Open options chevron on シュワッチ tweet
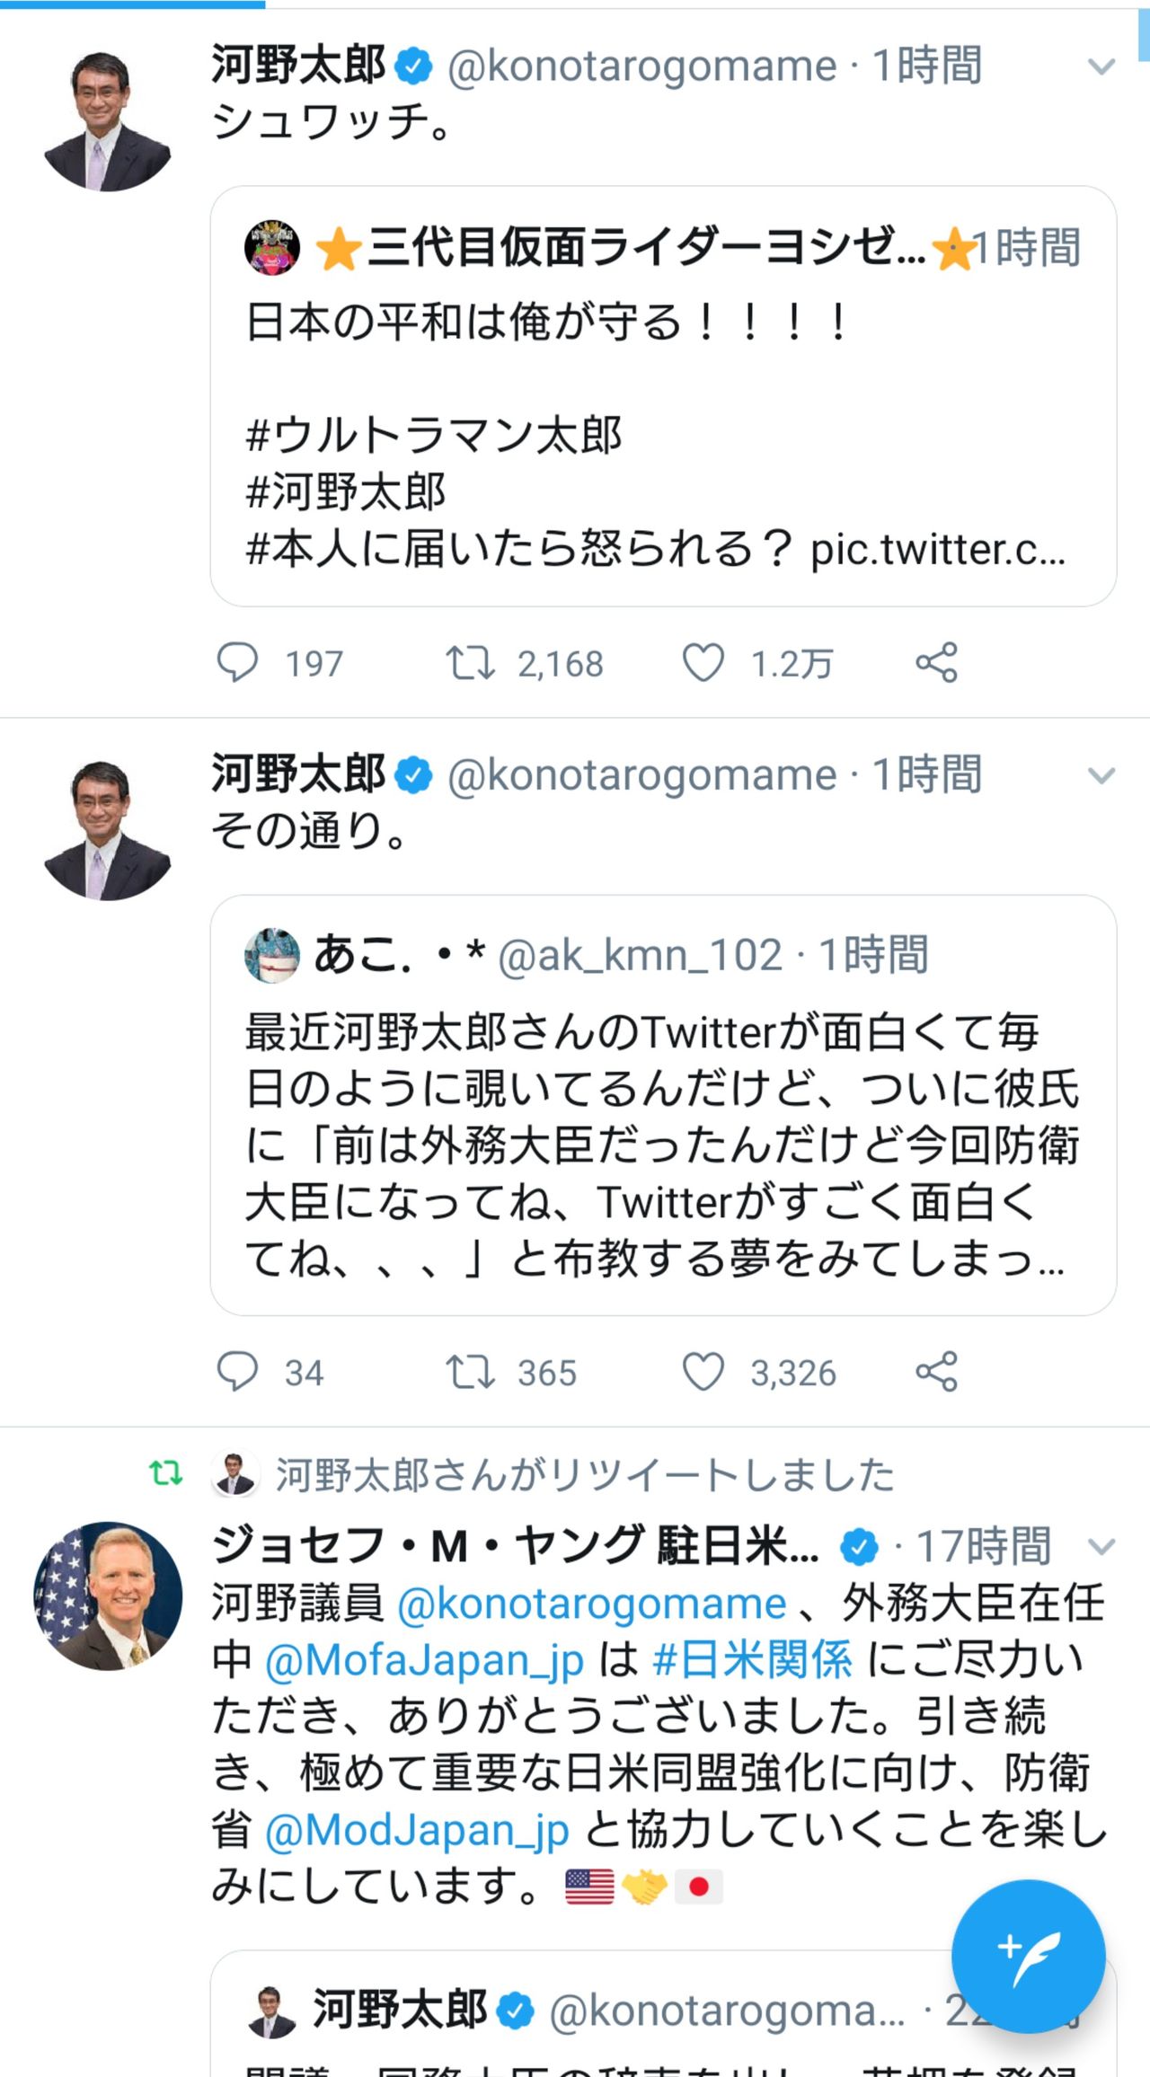This screenshot has height=2077, width=1150. (1101, 66)
